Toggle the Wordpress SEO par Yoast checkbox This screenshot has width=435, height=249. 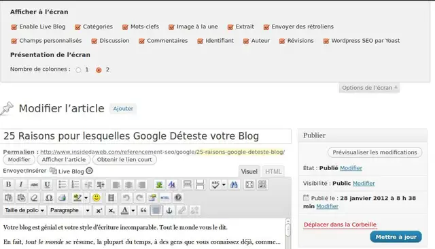pos(326,41)
